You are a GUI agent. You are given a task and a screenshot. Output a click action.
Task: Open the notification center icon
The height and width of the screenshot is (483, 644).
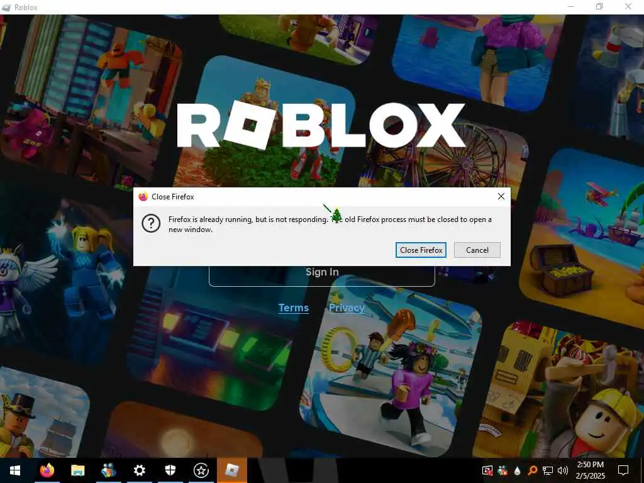[x=623, y=470]
